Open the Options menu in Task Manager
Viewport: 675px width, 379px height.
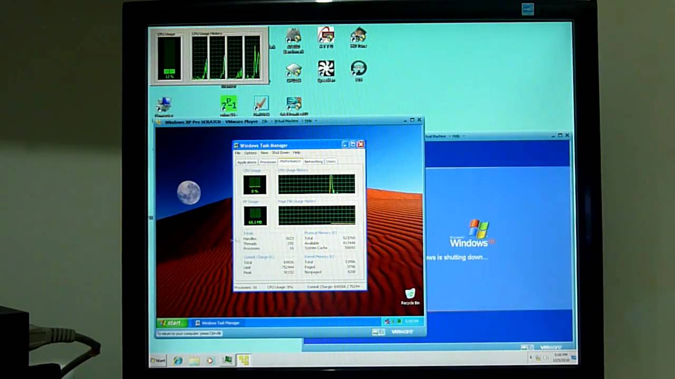pos(250,153)
